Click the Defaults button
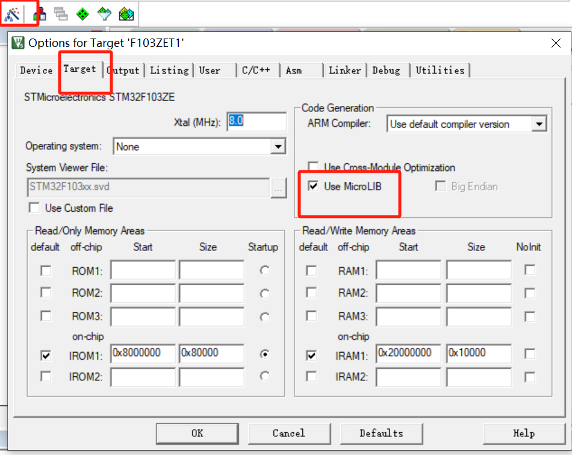 pyautogui.click(x=382, y=433)
